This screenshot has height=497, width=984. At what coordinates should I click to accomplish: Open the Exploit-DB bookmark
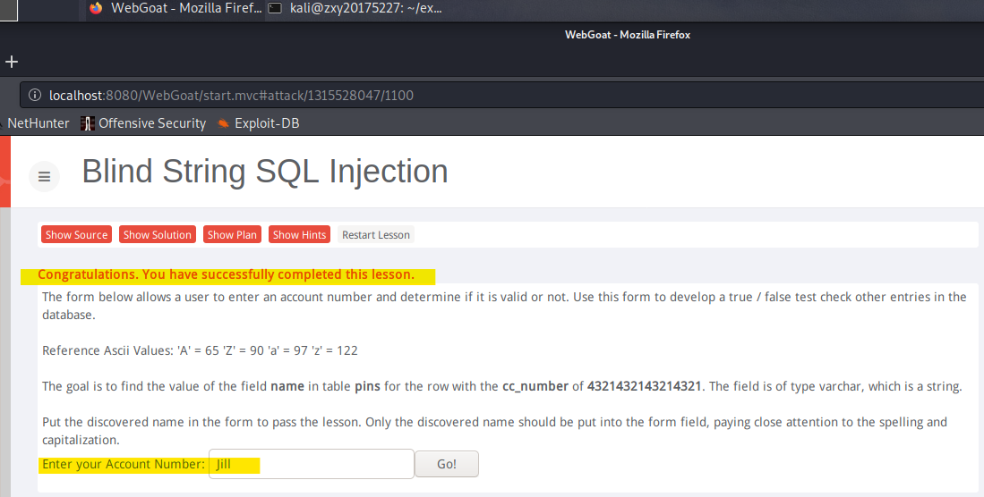click(x=258, y=123)
